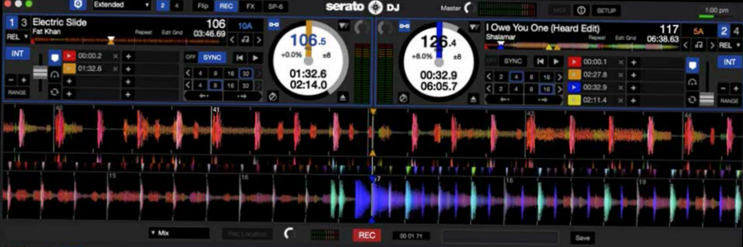The width and height of the screenshot is (743, 247).
Task: Click pitch minus button on Electric Slide deck
Action: tap(11, 80)
